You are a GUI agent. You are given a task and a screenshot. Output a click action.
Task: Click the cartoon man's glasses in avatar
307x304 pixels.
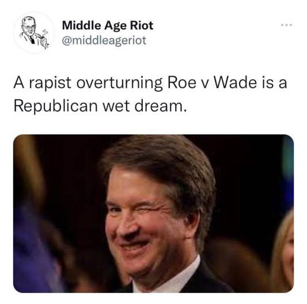[29, 28]
